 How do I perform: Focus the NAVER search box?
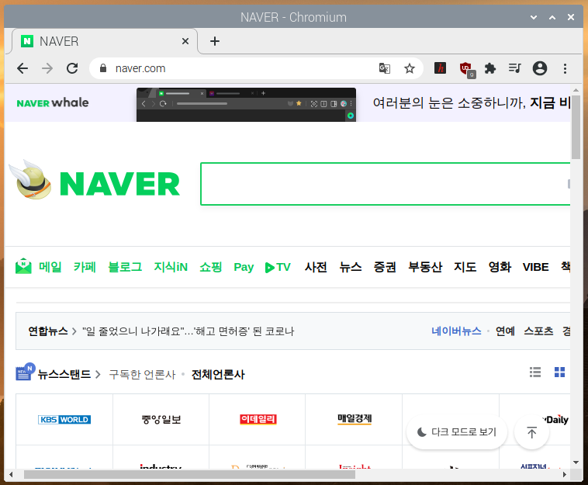[385, 184]
